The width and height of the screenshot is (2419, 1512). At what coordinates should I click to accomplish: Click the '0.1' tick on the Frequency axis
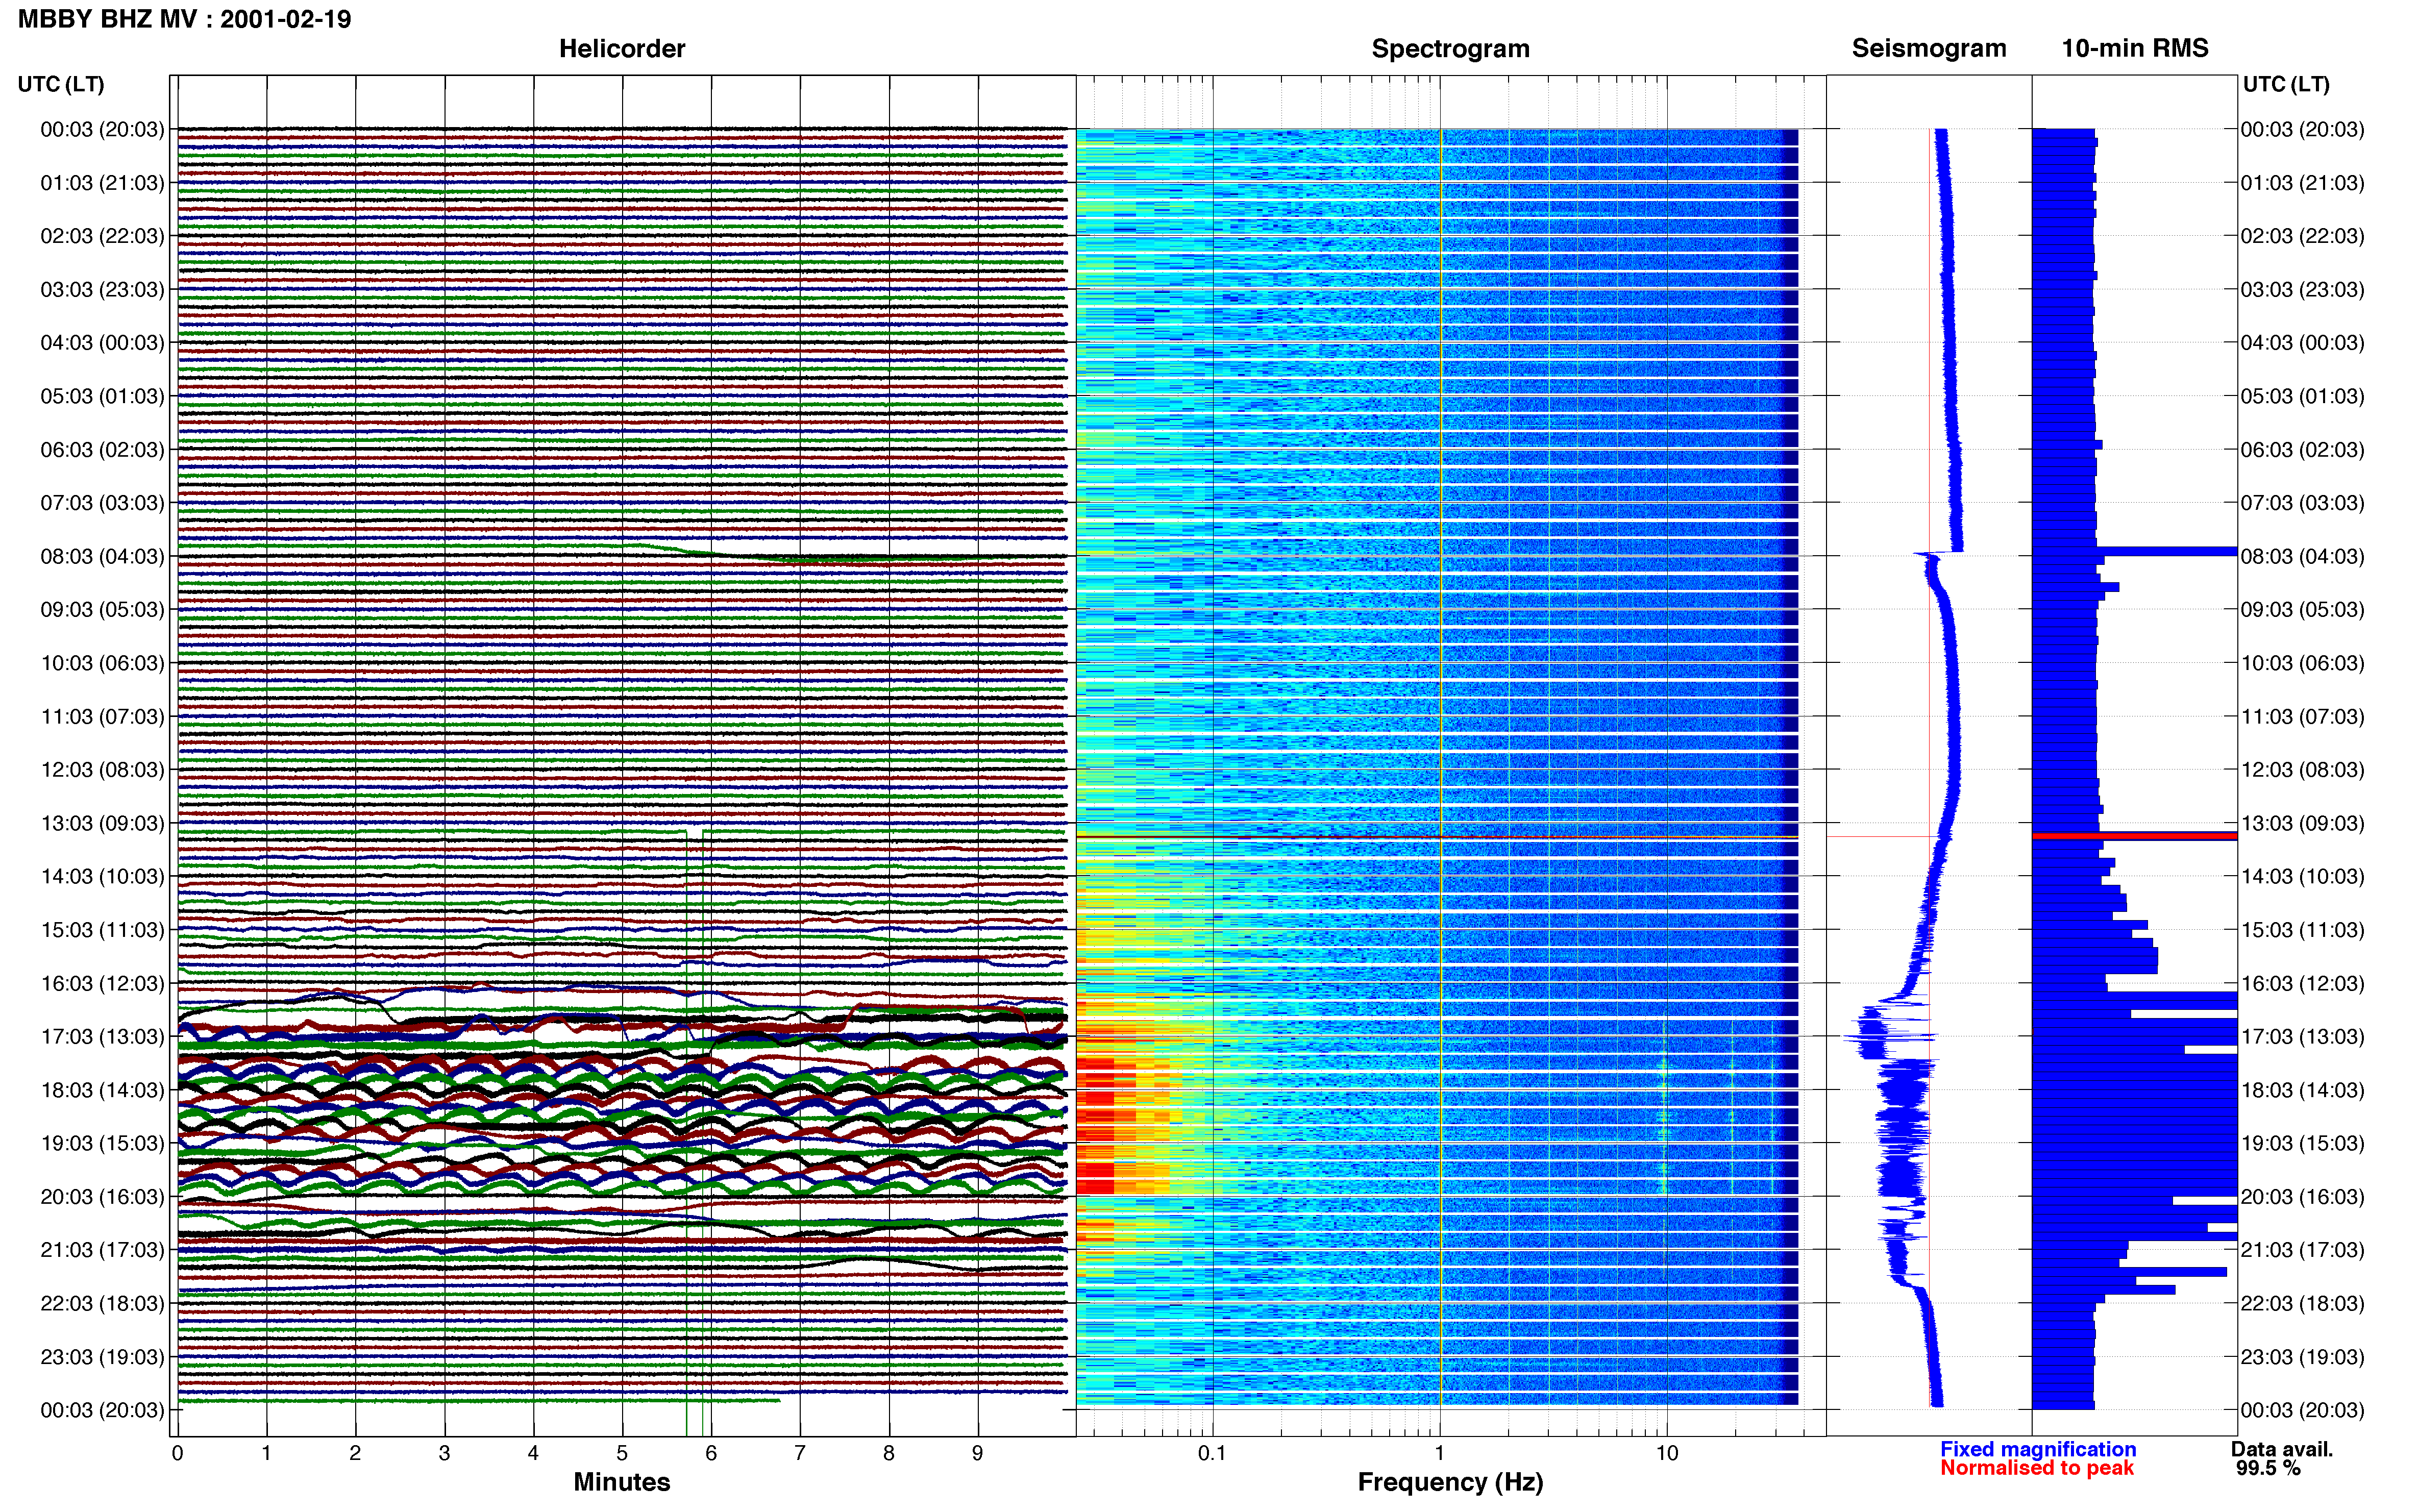click(1212, 1453)
